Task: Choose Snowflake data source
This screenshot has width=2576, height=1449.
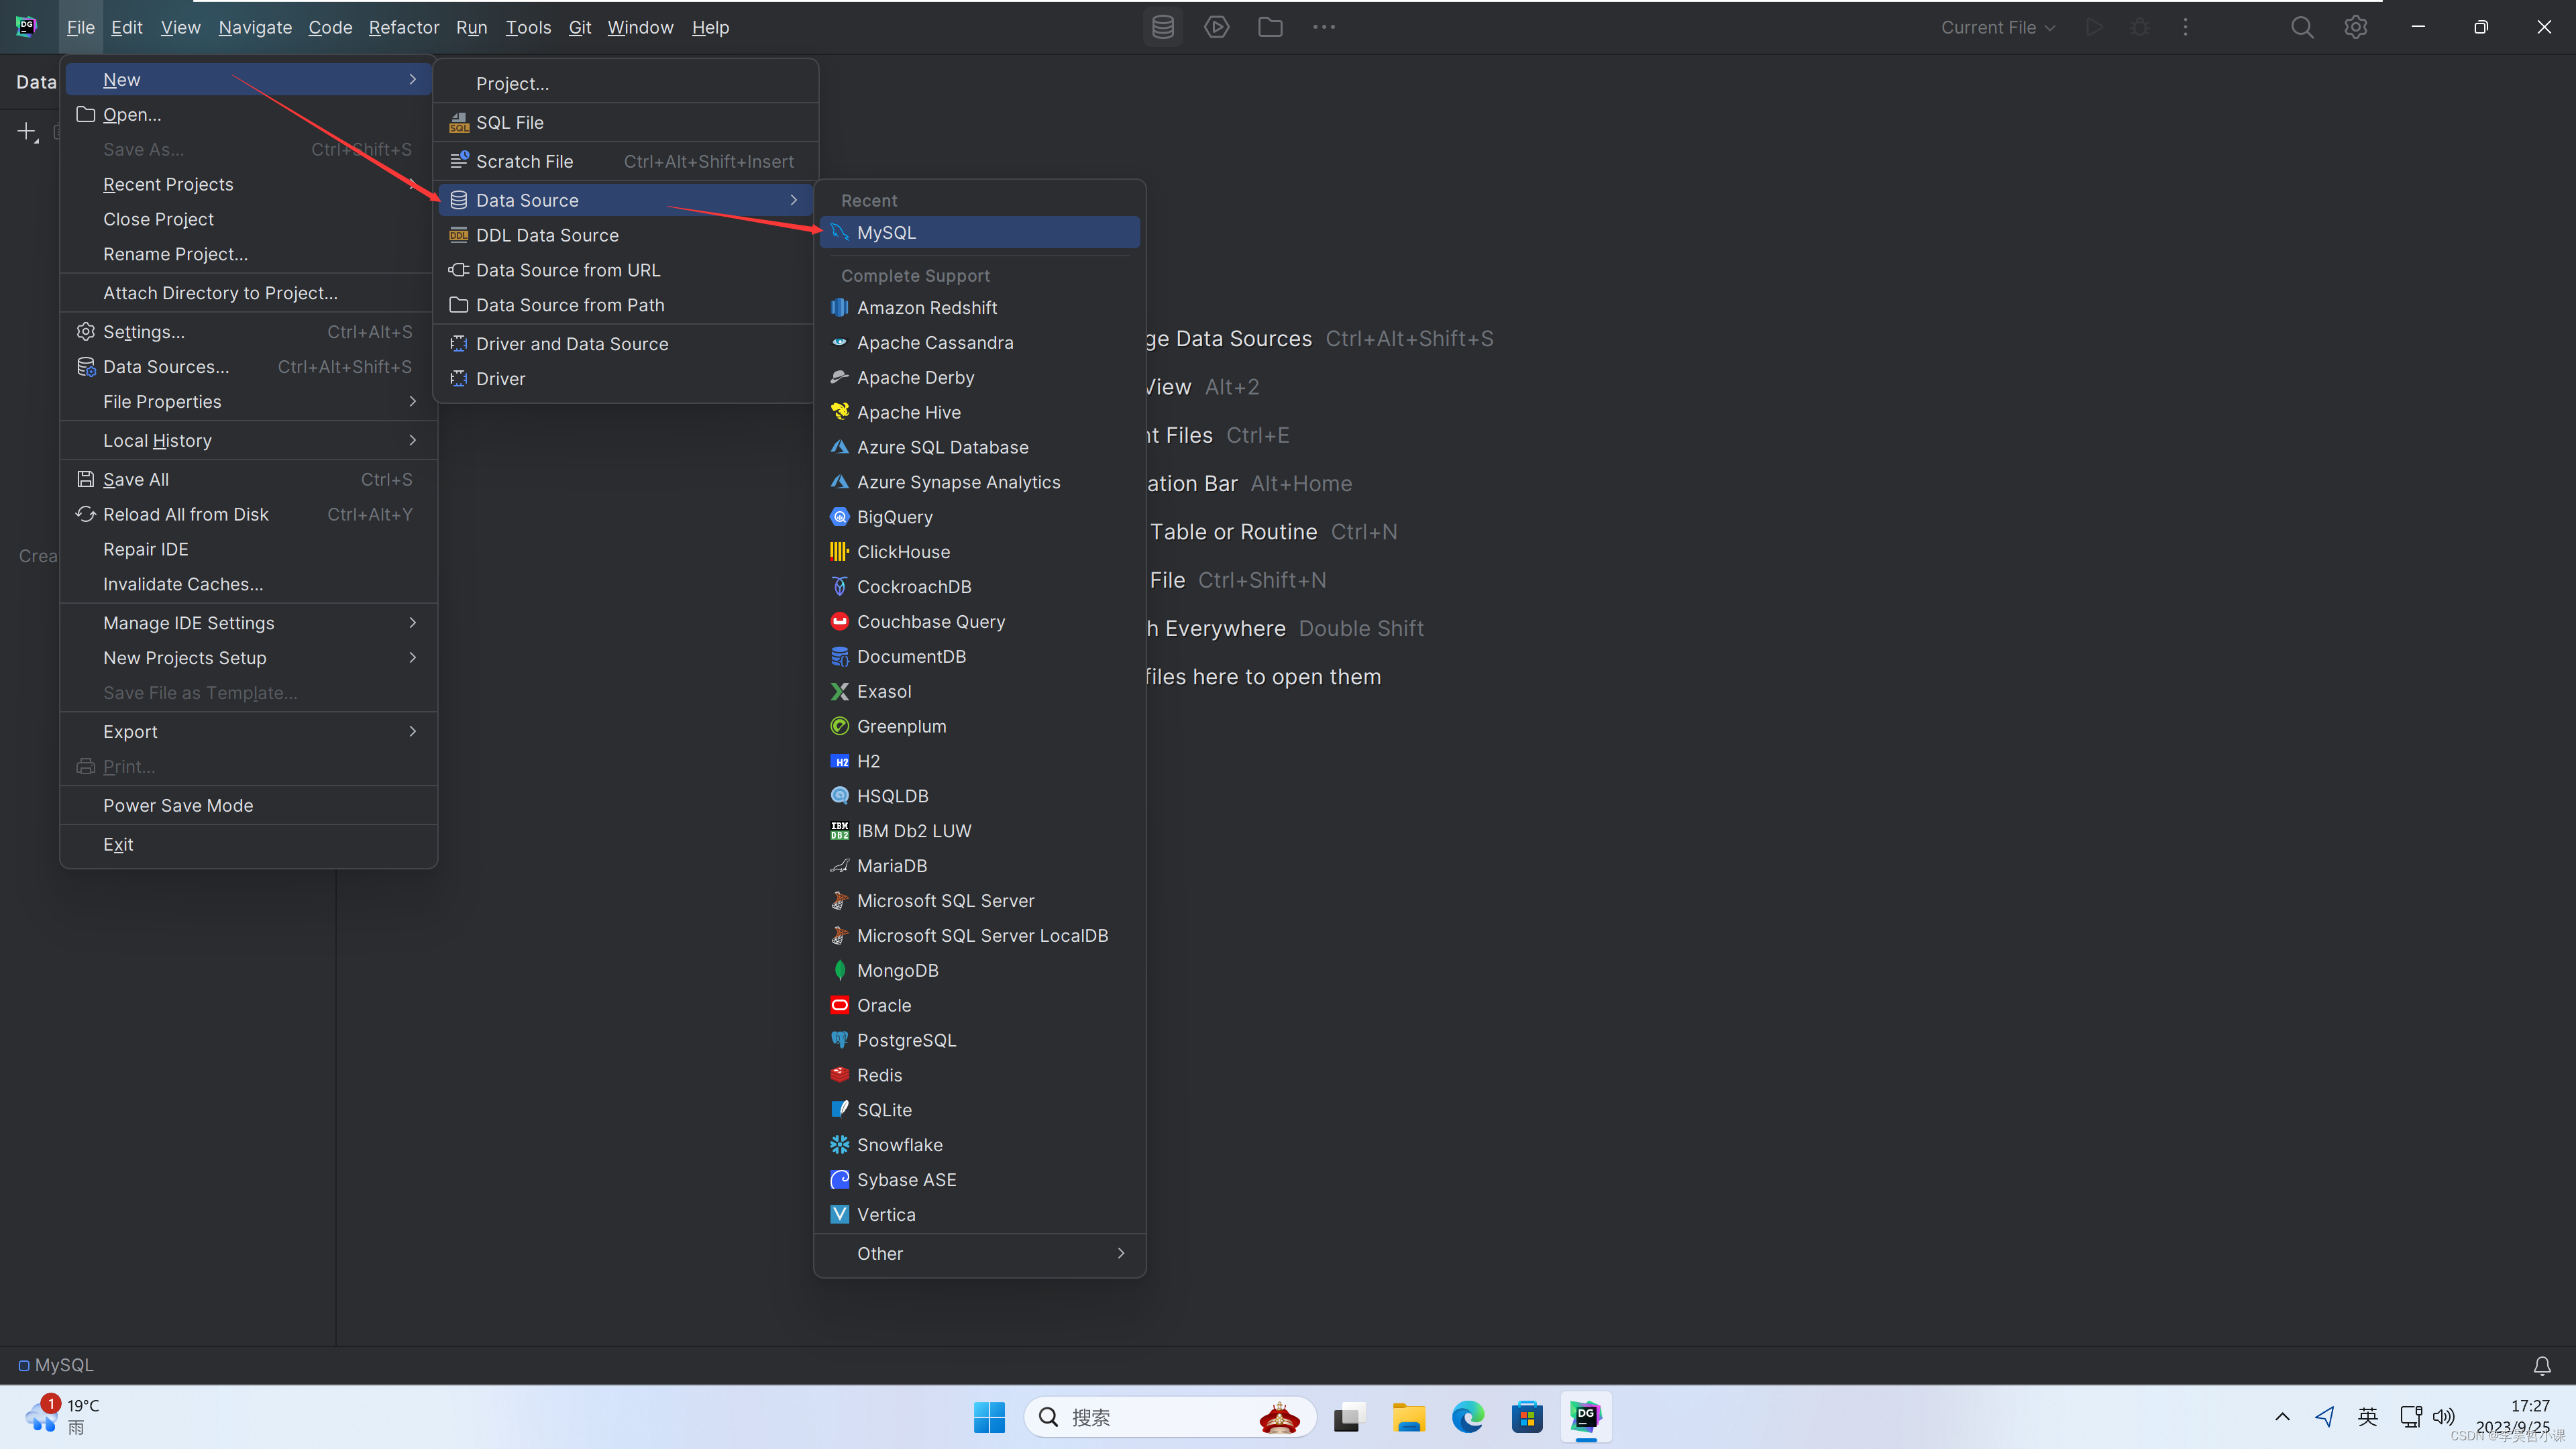Action: (x=979, y=1145)
